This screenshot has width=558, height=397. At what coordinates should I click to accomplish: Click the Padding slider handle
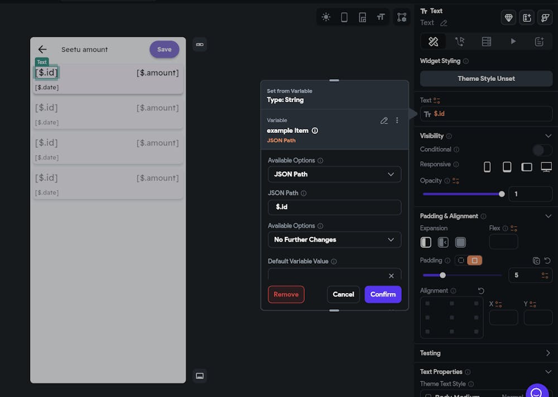click(442, 275)
